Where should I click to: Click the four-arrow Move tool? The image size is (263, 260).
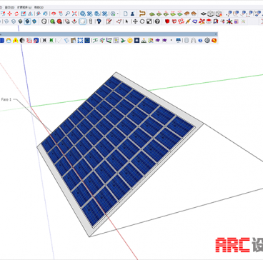[x=135, y=21]
